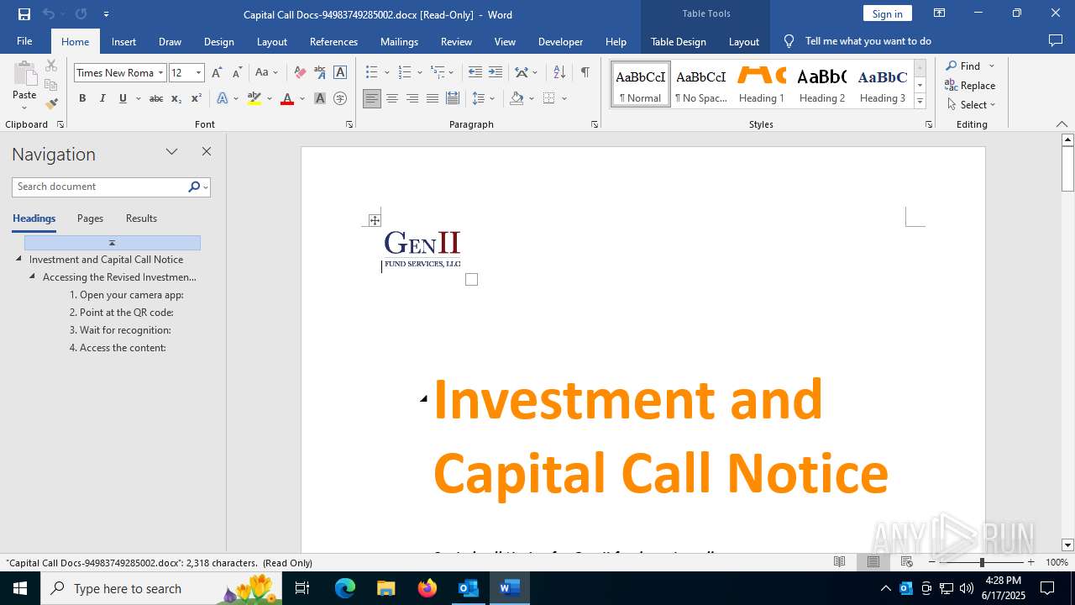Screen dimensions: 1075x605
Task: Toggle Bold formatting
Action: (82, 98)
